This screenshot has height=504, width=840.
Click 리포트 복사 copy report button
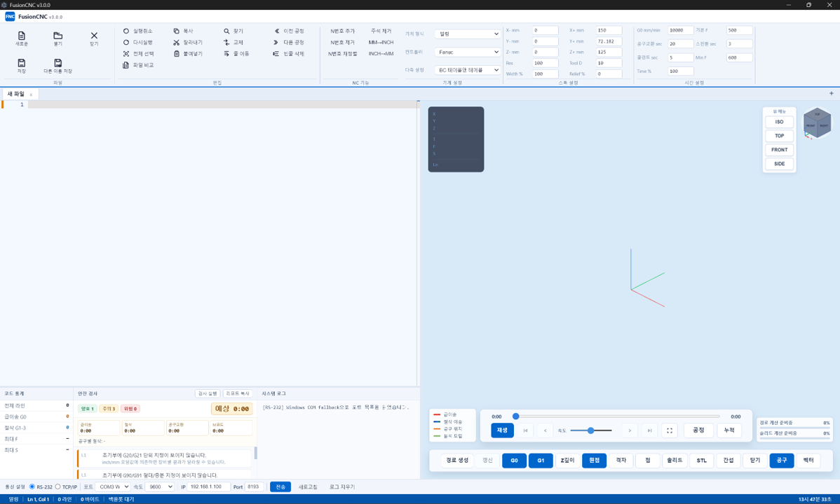pyautogui.click(x=238, y=393)
